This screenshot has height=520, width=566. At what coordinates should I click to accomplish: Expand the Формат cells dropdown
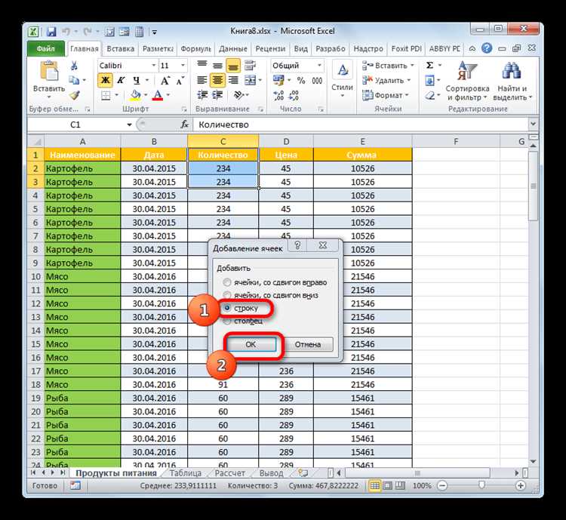[407, 95]
